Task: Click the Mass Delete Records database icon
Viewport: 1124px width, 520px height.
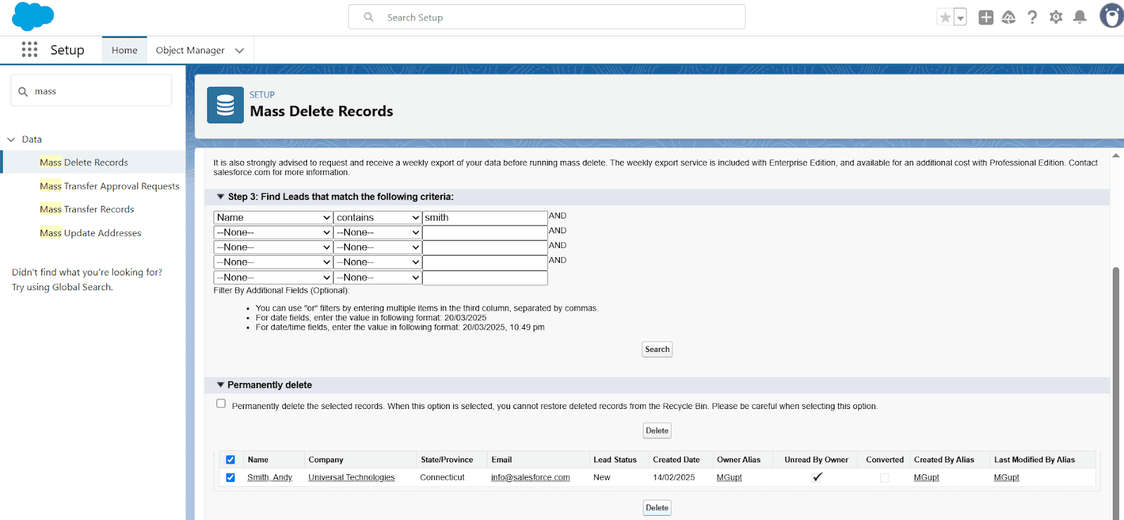Action: [x=226, y=105]
